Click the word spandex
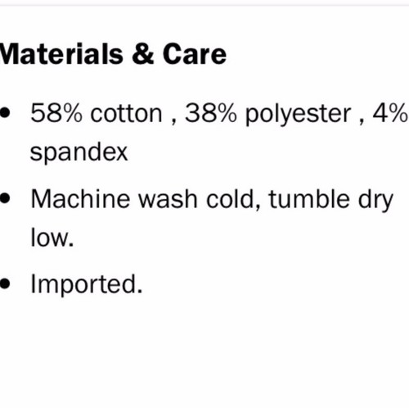The height and width of the screenshot is (408, 409). click(79, 153)
